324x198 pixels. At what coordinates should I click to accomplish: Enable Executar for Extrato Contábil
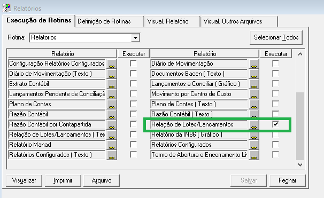[x=133, y=83]
